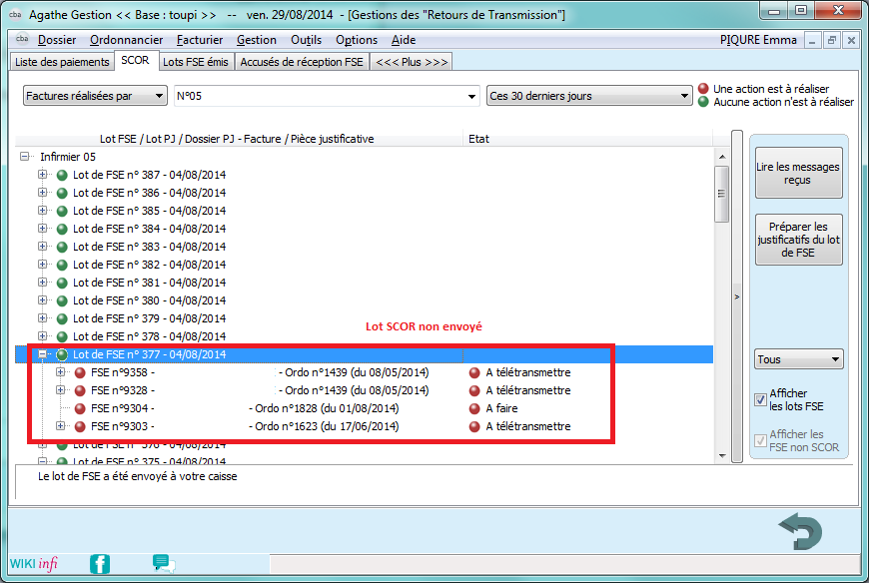Select 'Lot de FSE n° 381 - 04/08/2014'
The width and height of the screenshot is (869, 583).
149,283
